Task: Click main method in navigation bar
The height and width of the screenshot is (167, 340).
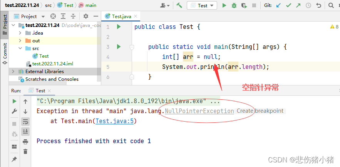Action: click(x=87, y=5)
